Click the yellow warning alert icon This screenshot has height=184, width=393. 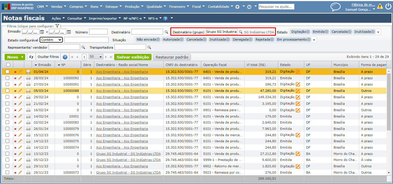(x=380, y=6)
